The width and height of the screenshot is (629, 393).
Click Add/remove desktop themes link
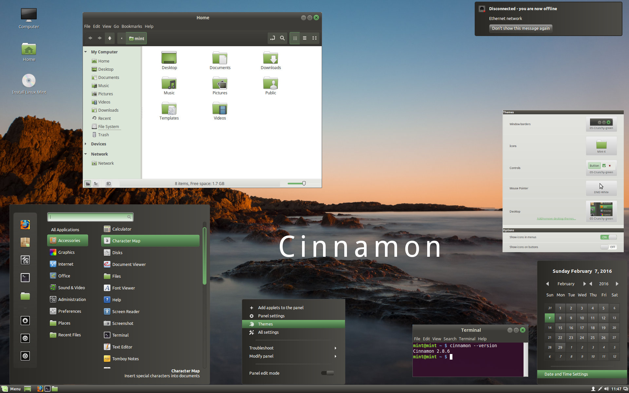[556, 218]
